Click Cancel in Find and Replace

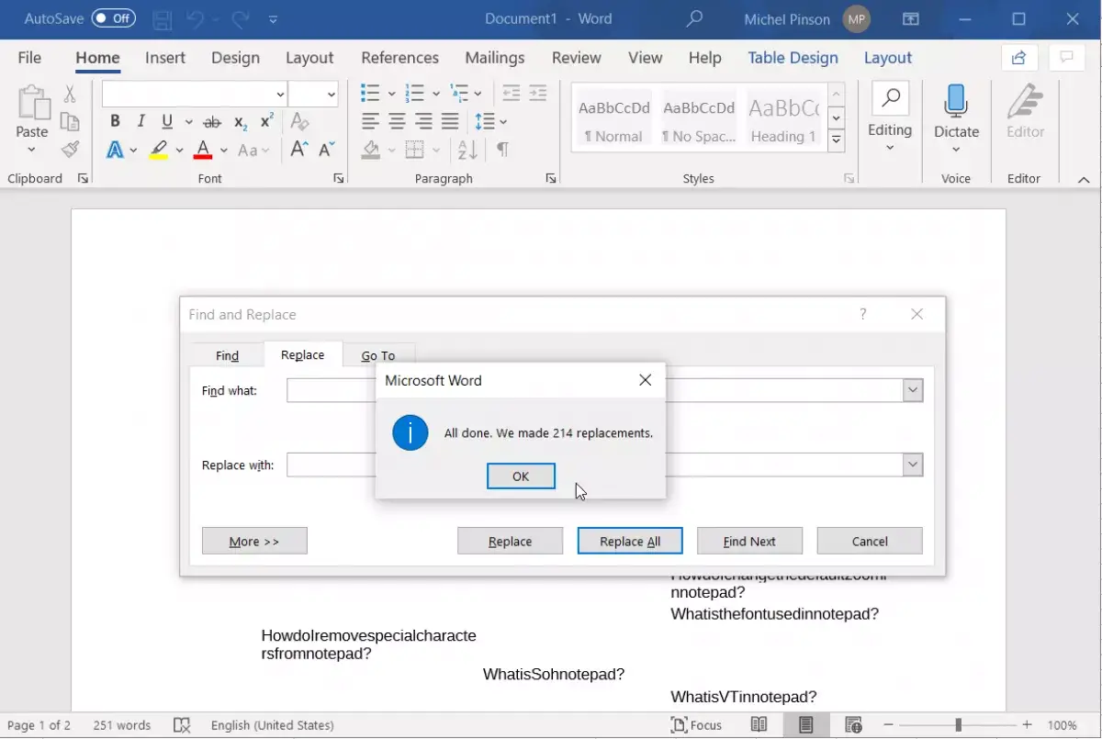point(870,542)
